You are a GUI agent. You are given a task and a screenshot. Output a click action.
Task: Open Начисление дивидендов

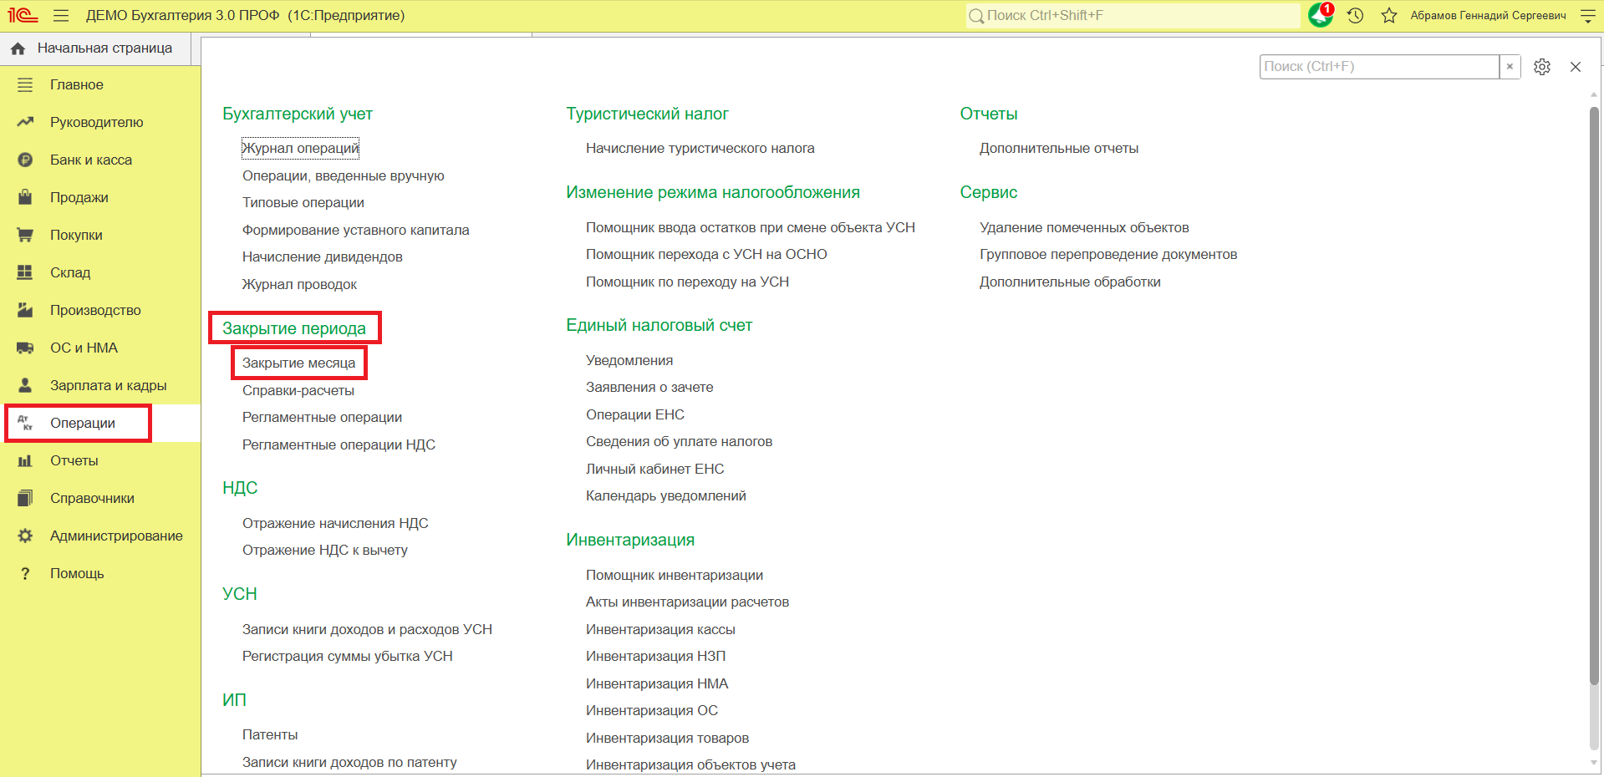[322, 256]
